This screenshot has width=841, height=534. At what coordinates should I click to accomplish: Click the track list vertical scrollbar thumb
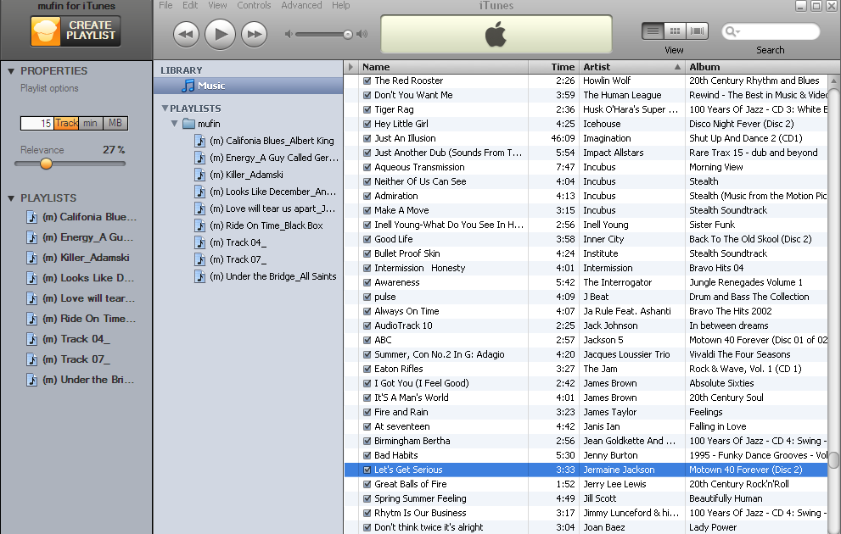pyautogui.click(x=834, y=459)
